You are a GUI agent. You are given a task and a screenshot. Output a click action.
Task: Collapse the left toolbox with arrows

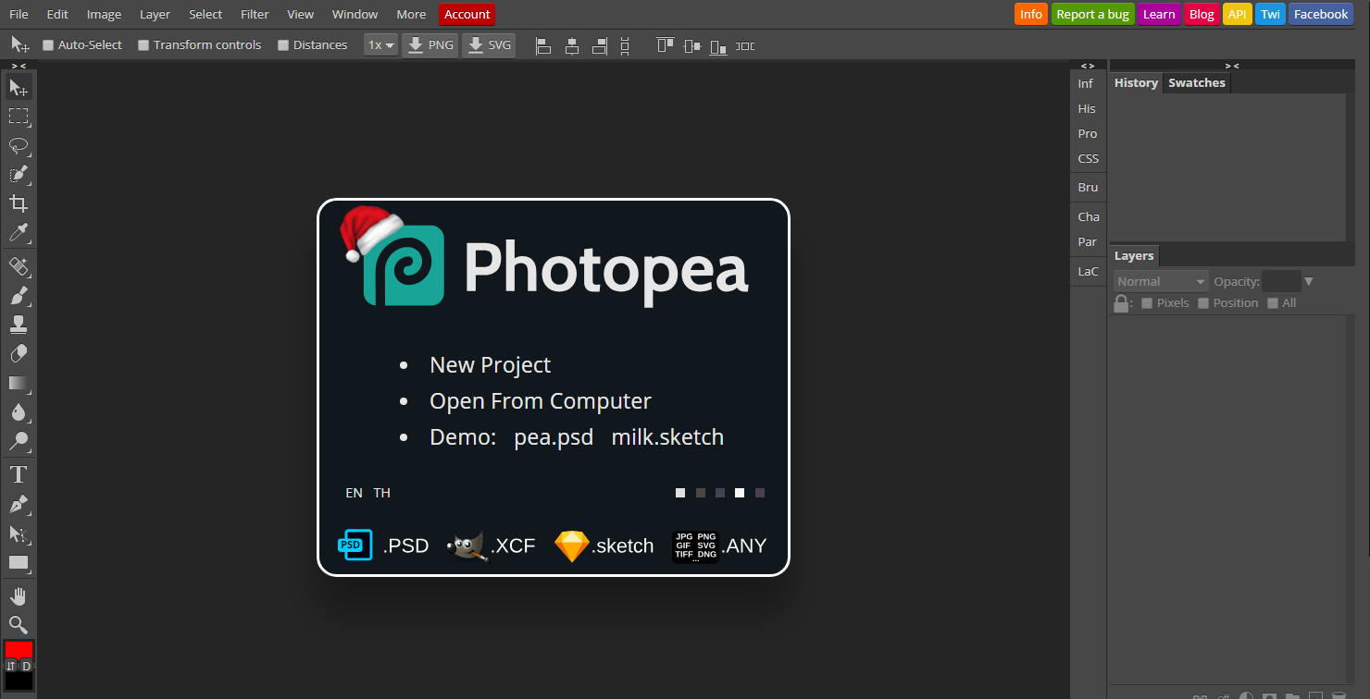tap(19, 66)
